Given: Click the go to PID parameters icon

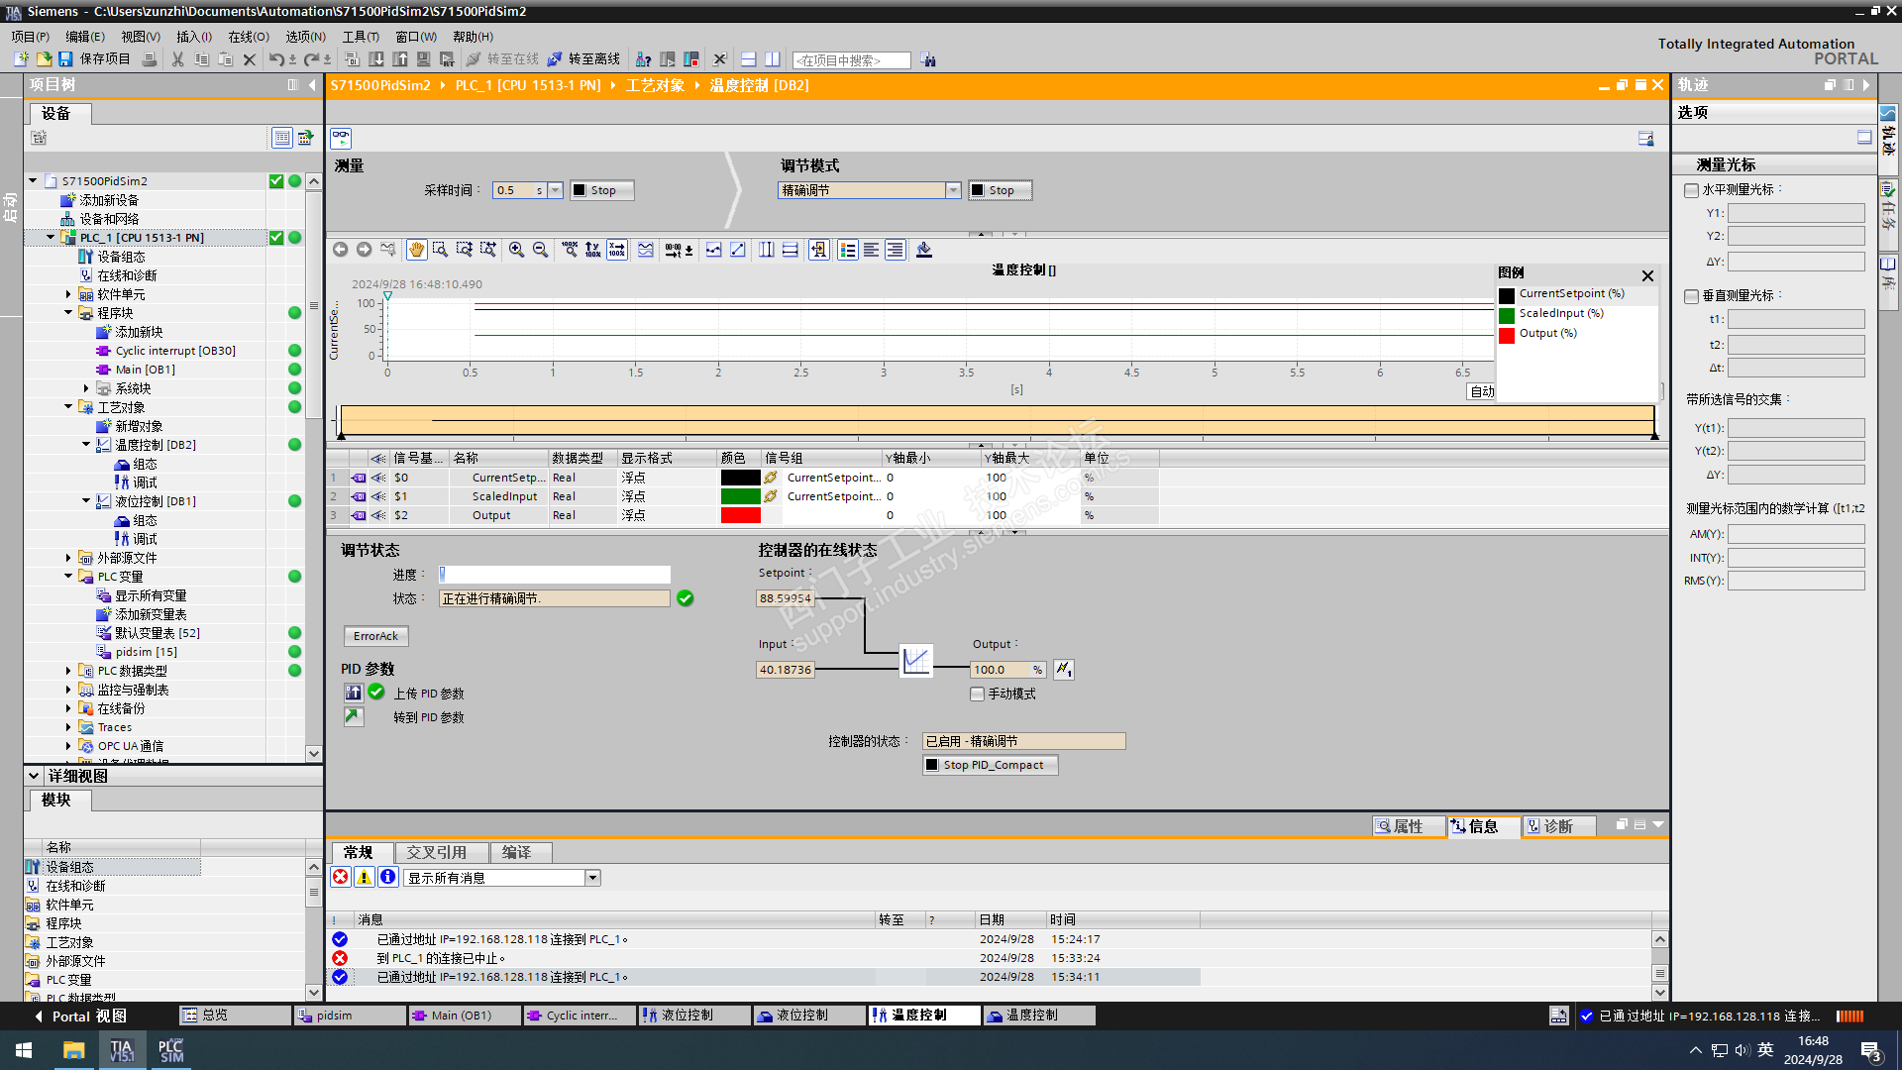Looking at the screenshot, I should (354, 716).
